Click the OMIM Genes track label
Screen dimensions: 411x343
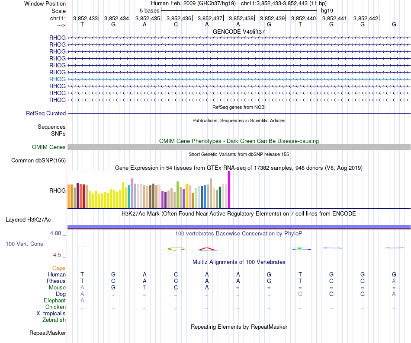(48, 147)
